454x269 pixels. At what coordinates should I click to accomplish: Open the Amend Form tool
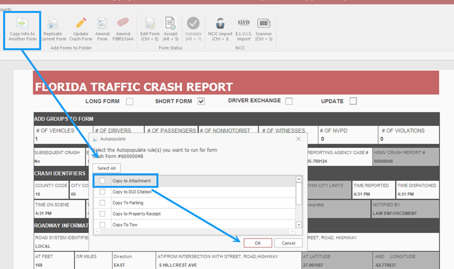tap(102, 23)
